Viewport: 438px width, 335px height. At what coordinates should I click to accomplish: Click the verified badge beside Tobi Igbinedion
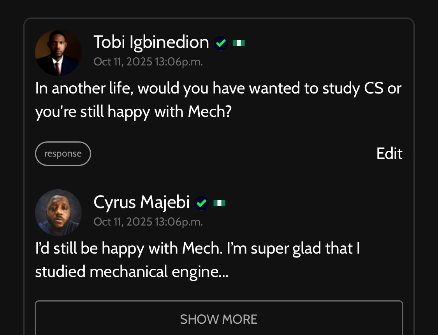(x=221, y=43)
